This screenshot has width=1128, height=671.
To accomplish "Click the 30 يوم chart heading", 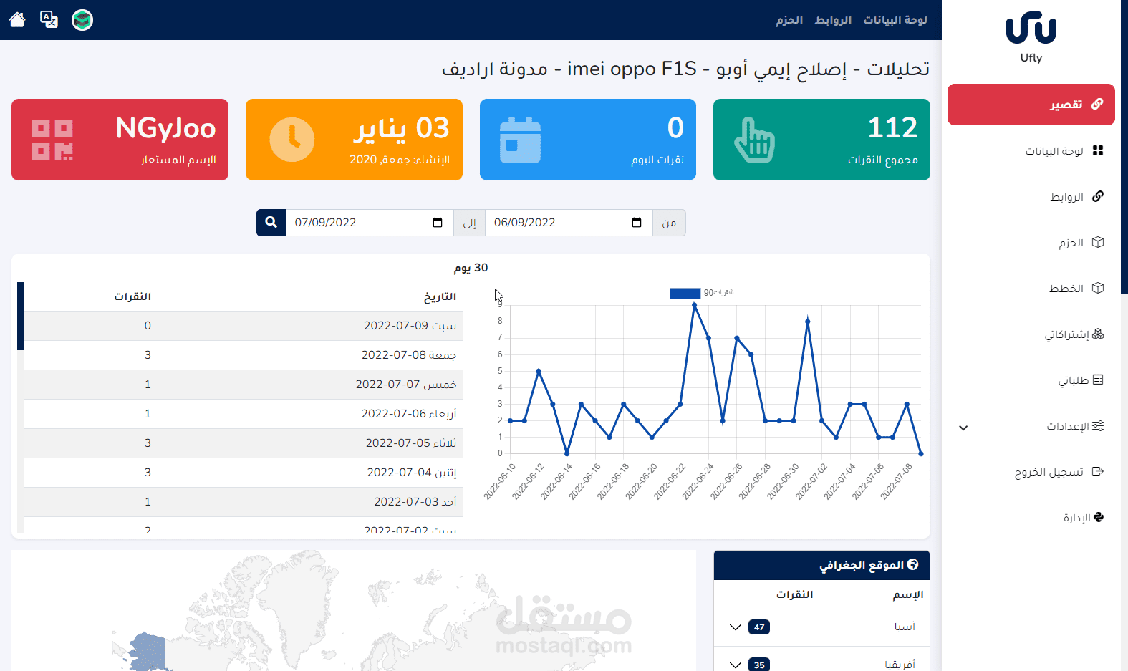I will click(471, 268).
